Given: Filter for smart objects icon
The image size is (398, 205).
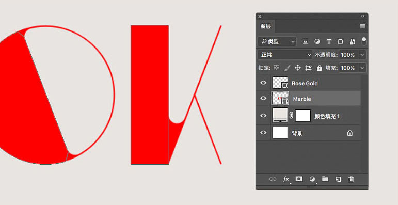Looking at the screenshot, I should [352, 42].
